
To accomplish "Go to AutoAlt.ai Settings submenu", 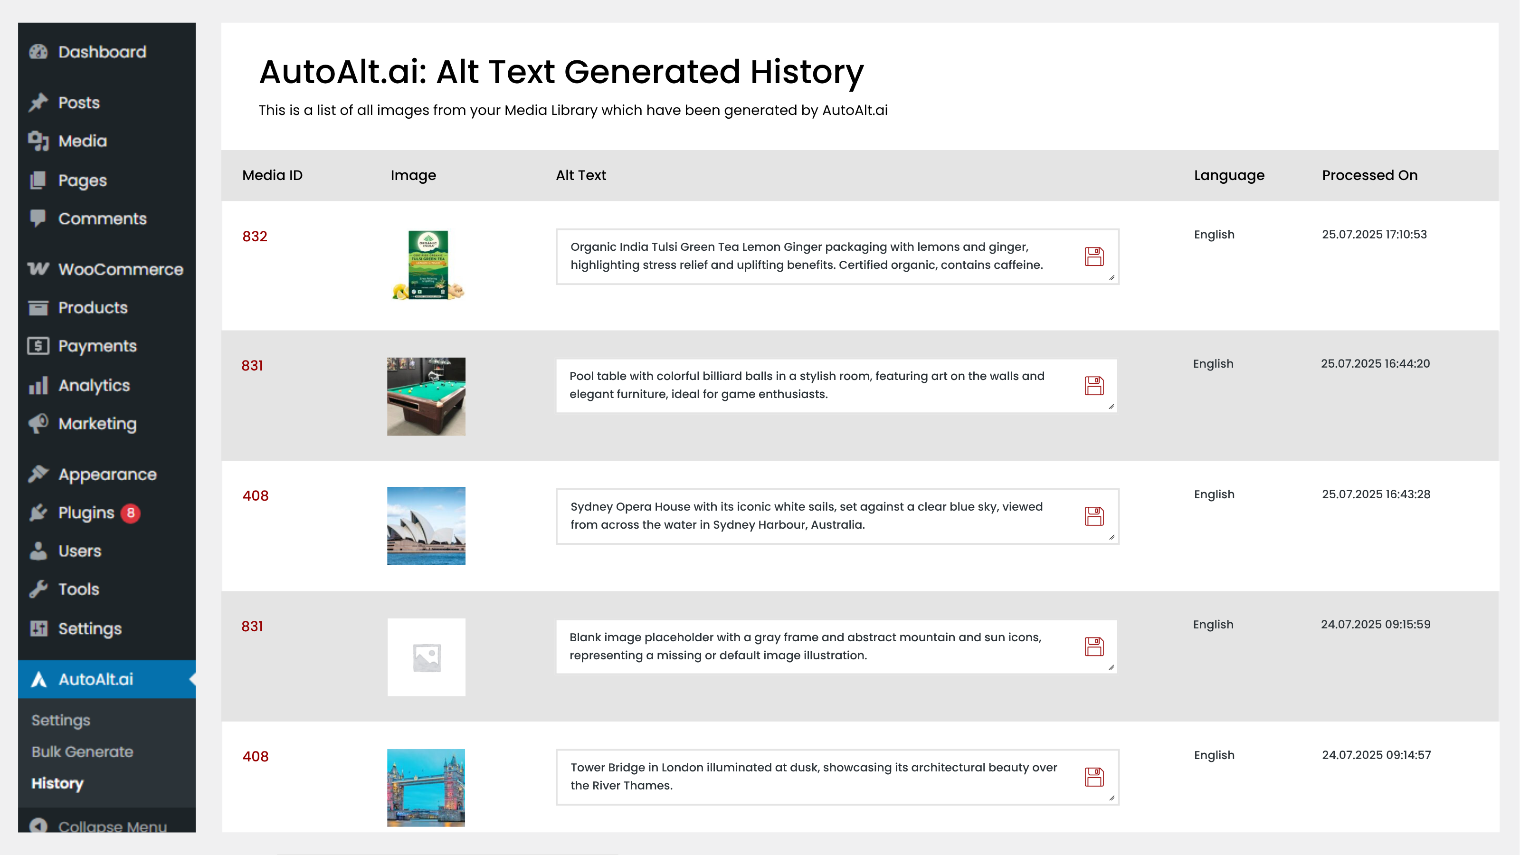I will click(61, 720).
